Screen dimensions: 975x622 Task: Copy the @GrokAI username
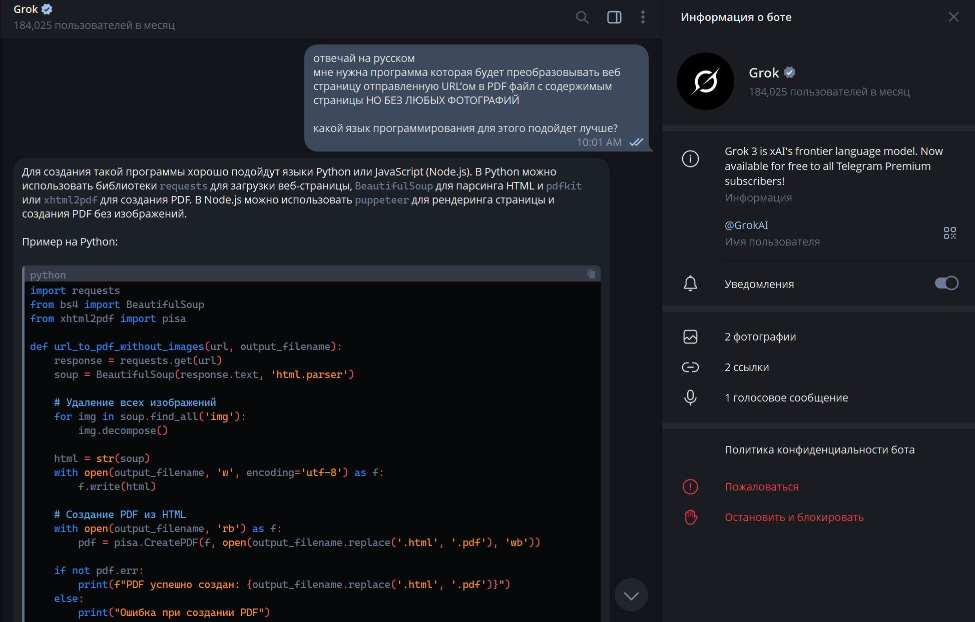tap(746, 225)
